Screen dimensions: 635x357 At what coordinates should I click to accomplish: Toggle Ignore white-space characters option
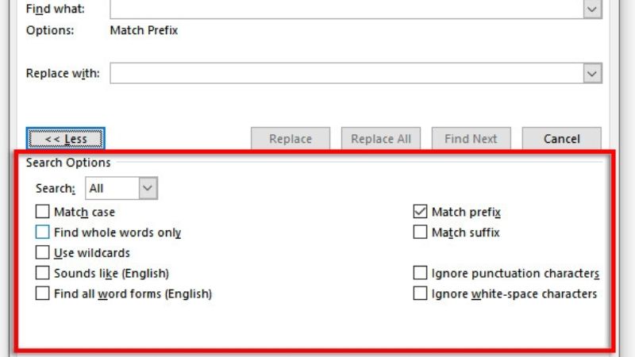(420, 294)
